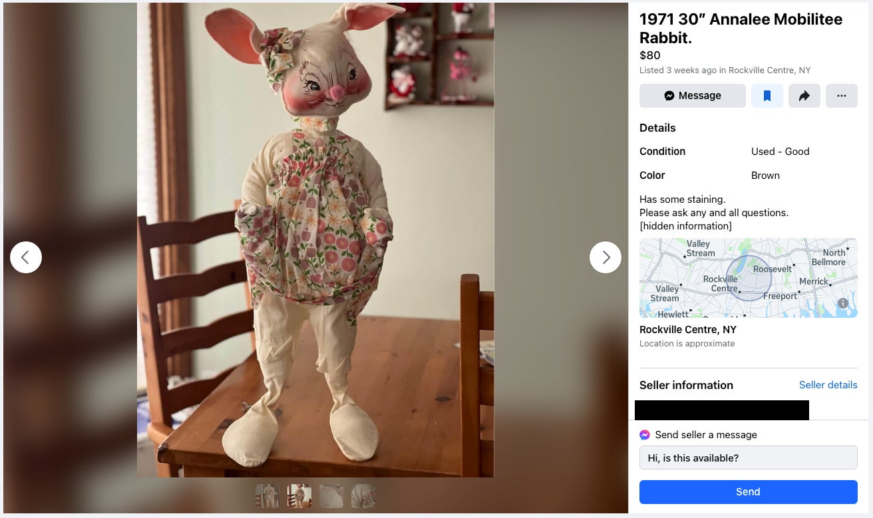View the floral pattern thumbnail on the far right

pyautogui.click(x=363, y=496)
